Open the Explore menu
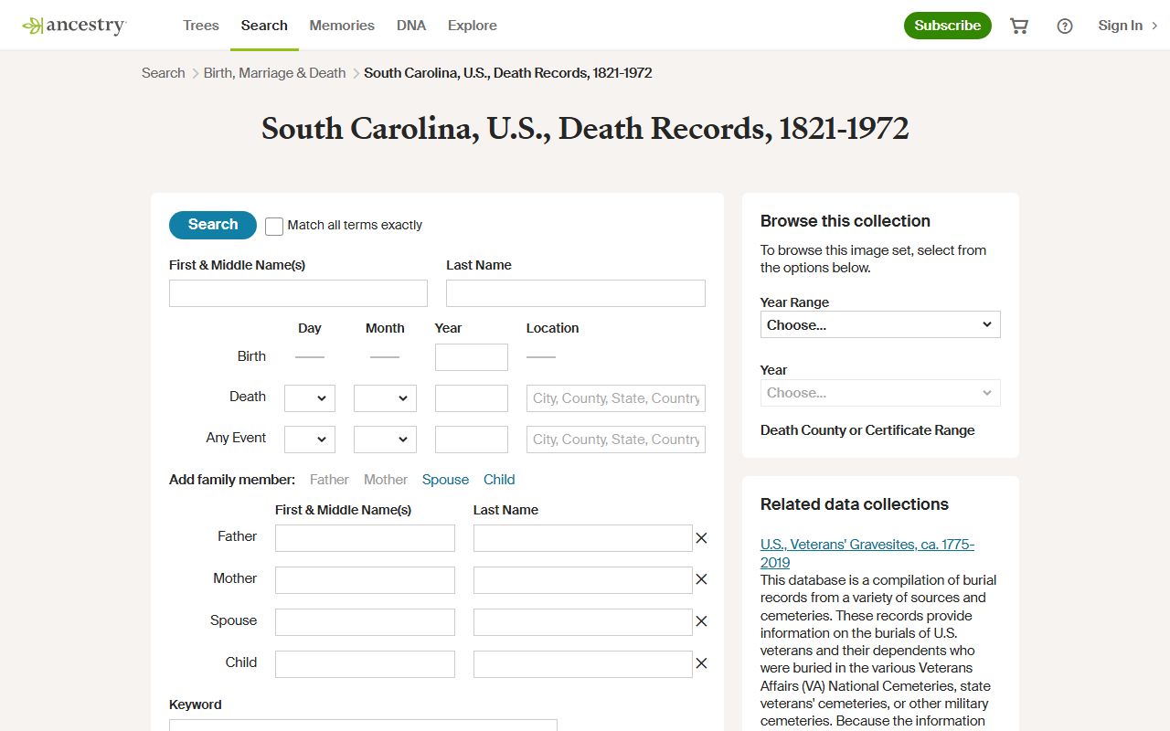1170x731 pixels. (473, 26)
